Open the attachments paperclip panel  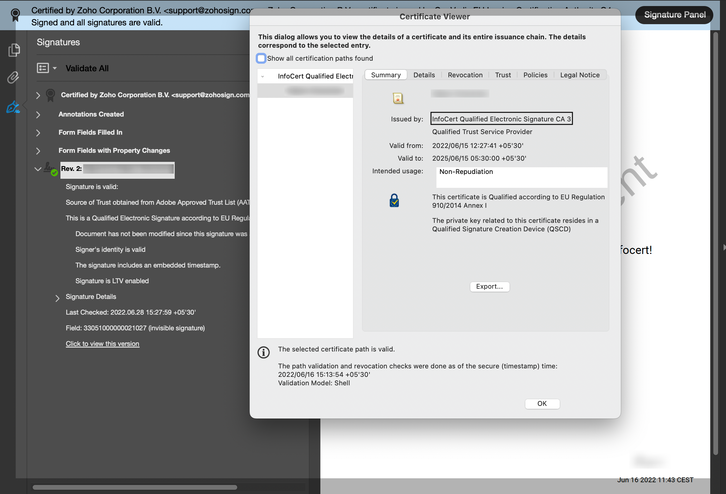coord(13,77)
